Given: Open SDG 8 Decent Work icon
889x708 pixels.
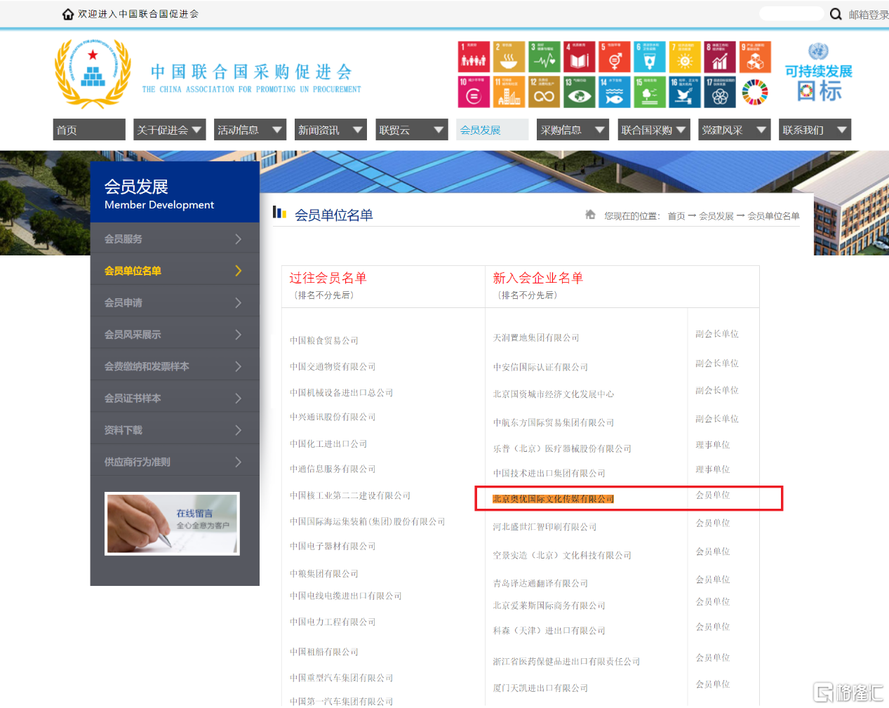Looking at the screenshot, I should click(719, 57).
